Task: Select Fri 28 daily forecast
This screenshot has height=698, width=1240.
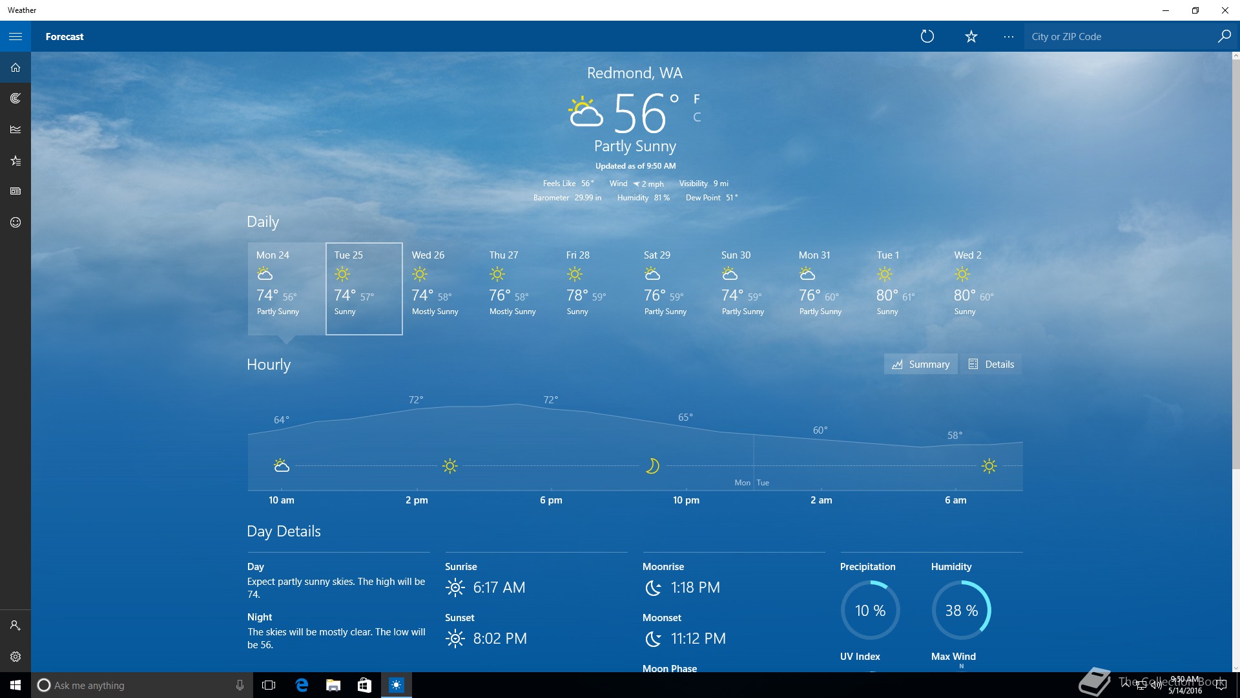Action: tap(597, 289)
